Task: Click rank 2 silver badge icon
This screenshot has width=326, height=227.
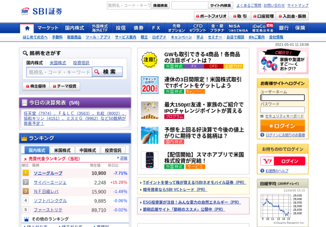Action: [x=26, y=182]
